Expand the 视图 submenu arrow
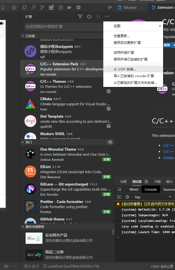This screenshot has width=175, height=270. point(160,26)
